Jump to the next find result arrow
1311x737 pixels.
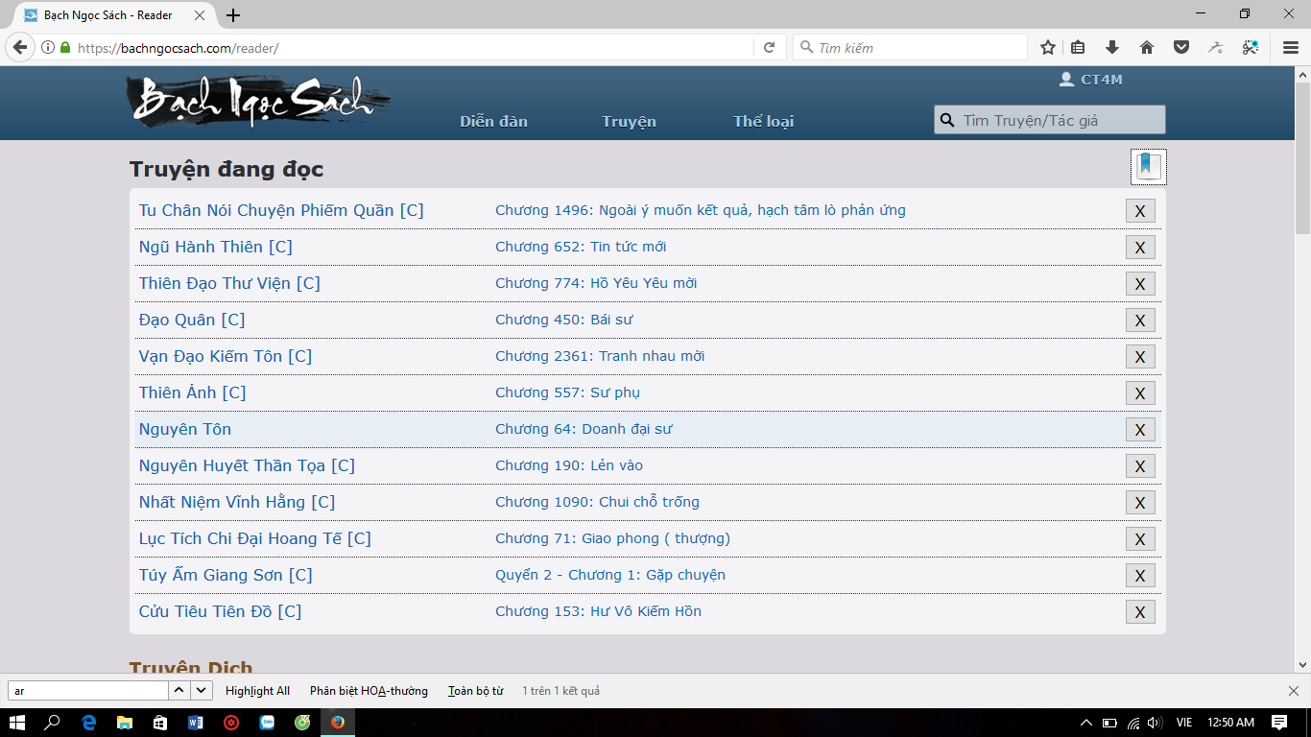point(202,690)
